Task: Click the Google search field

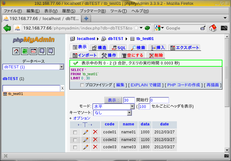Action: 182,28
